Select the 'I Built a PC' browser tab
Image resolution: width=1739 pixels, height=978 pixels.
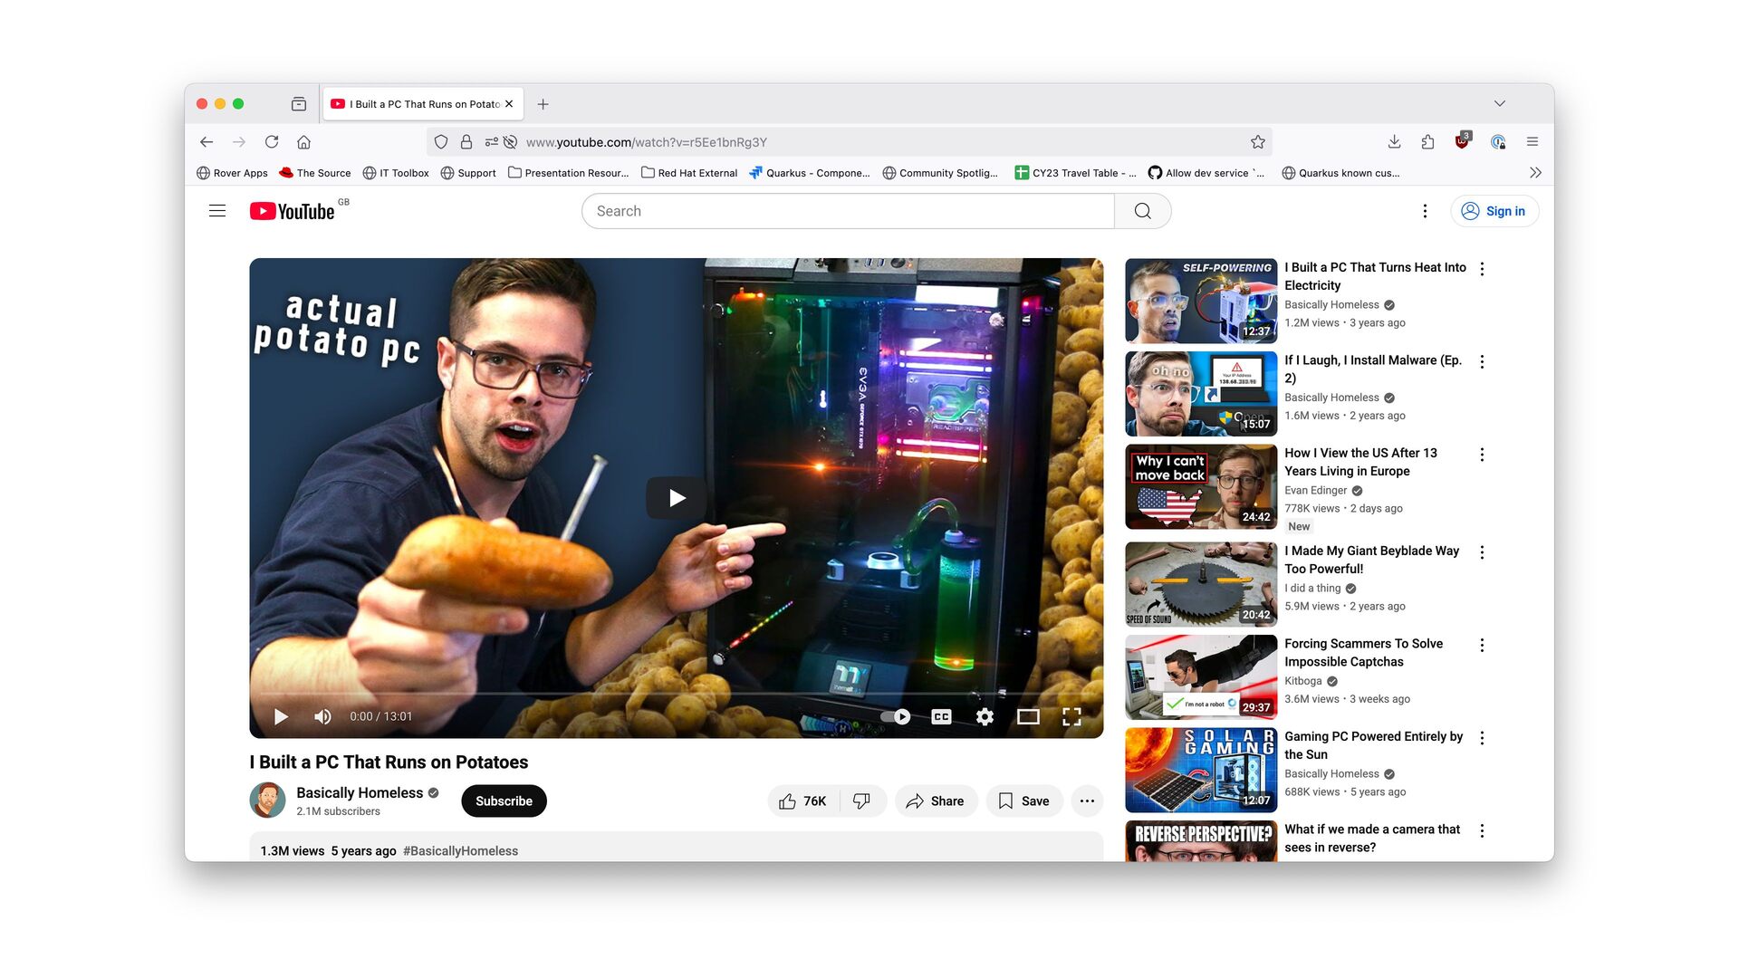(418, 104)
